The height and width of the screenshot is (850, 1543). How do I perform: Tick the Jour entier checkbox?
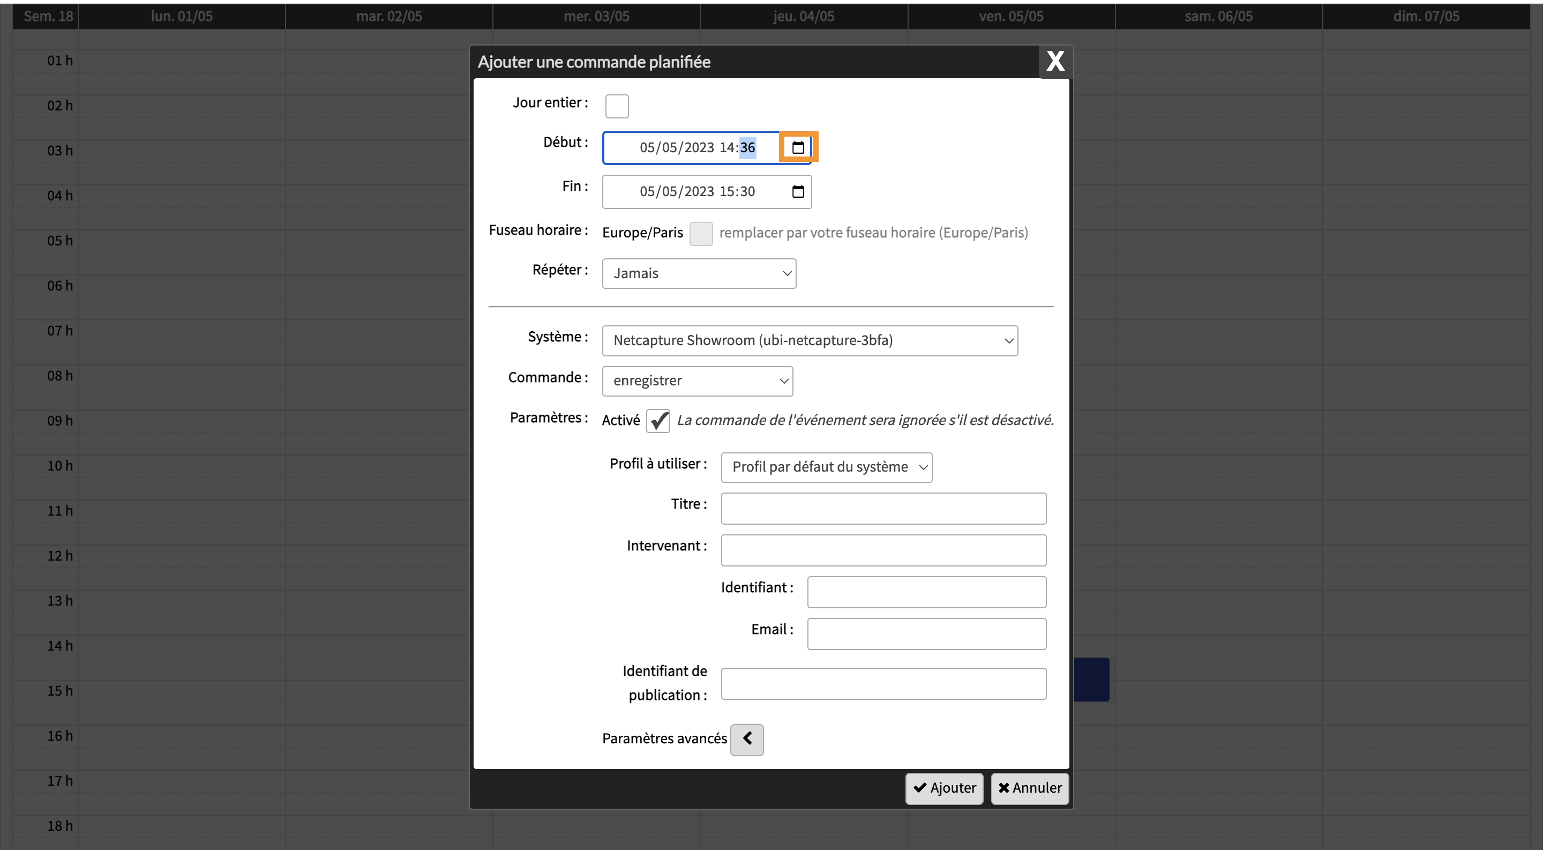[x=616, y=106]
